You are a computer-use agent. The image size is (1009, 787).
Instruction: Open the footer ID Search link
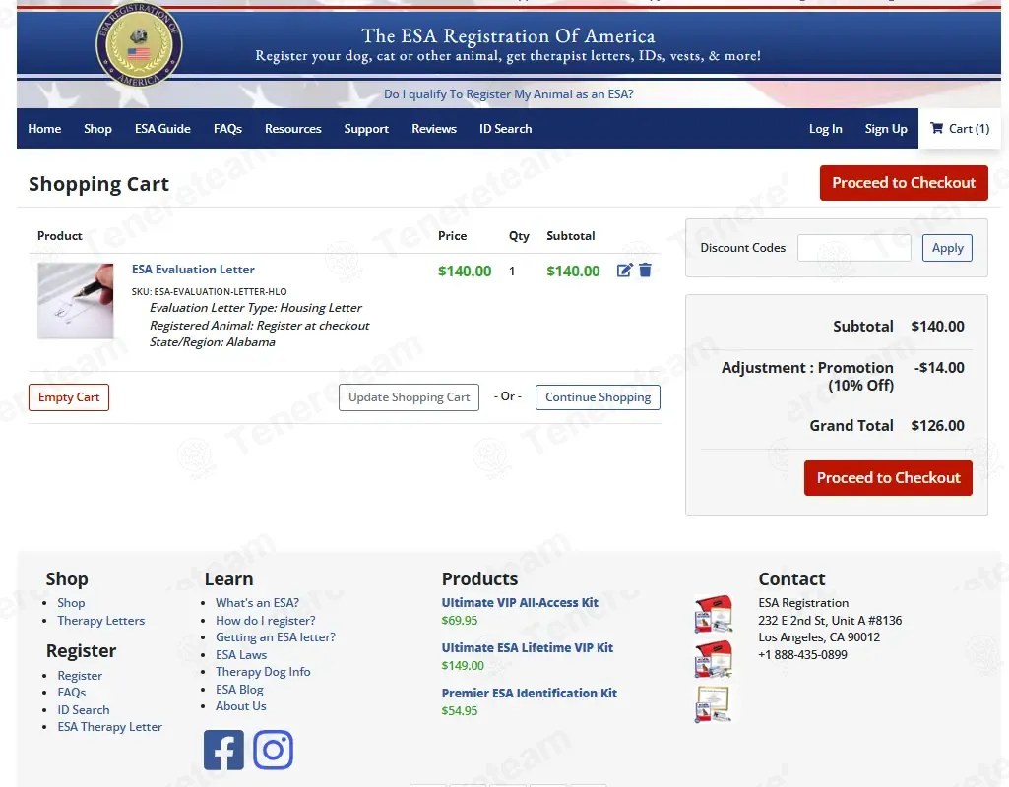84,710
